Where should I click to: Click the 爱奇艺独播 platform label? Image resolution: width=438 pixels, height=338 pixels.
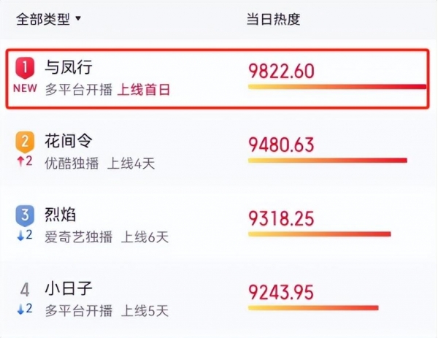pyautogui.click(x=80, y=237)
